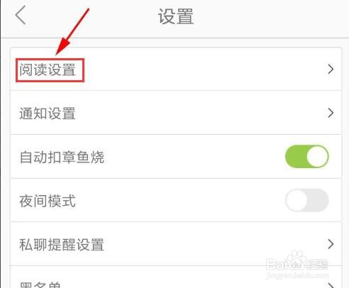The height and width of the screenshot is (288, 349).
Task: Click the white knob of the green toggle
Action: coord(317,157)
